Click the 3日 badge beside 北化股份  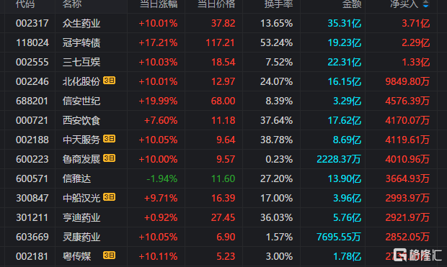(109, 81)
